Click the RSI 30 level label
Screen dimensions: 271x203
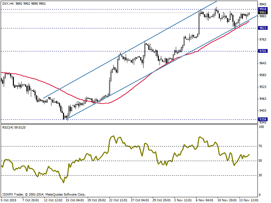[260, 175]
